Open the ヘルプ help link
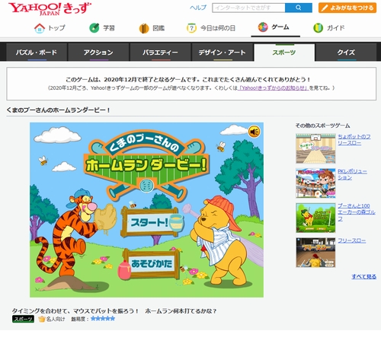The image size is (381, 350). [x=198, y=8]
